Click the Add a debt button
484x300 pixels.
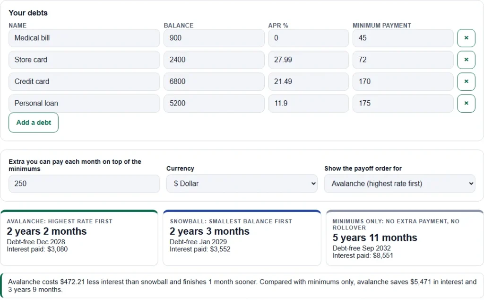point(34,123)
